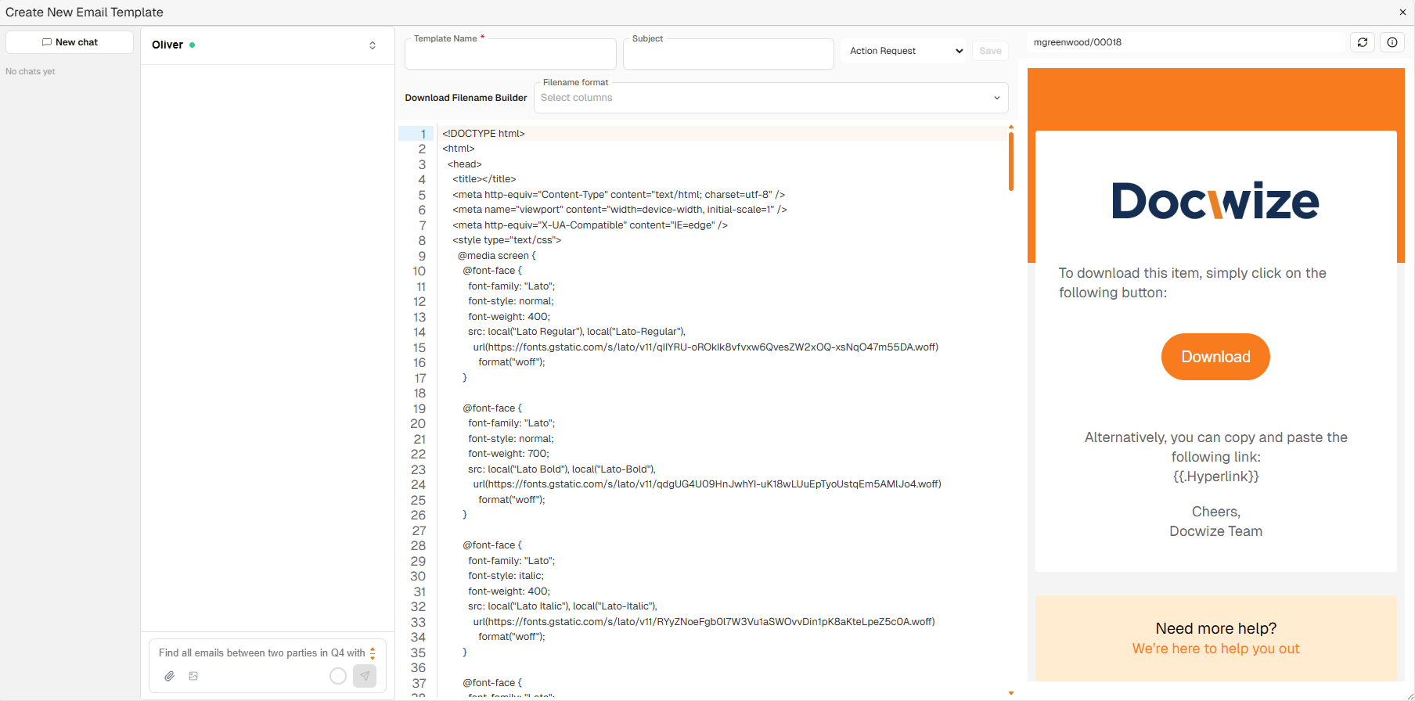Send the chat message with paper-plane icon
The width and height of the screenshot is (1415, 701).
[x=365, y=676]
